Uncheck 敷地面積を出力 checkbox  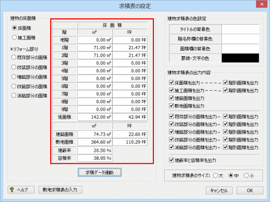[171, 106]
